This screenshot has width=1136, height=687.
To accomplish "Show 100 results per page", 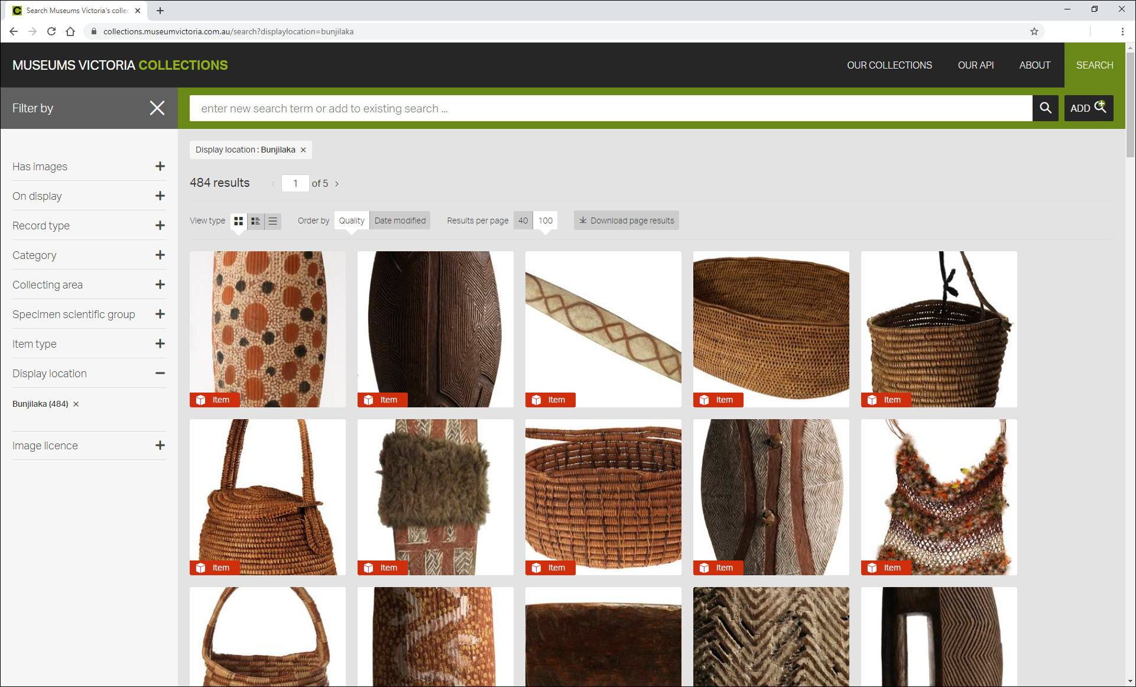I will click(546, 221).
